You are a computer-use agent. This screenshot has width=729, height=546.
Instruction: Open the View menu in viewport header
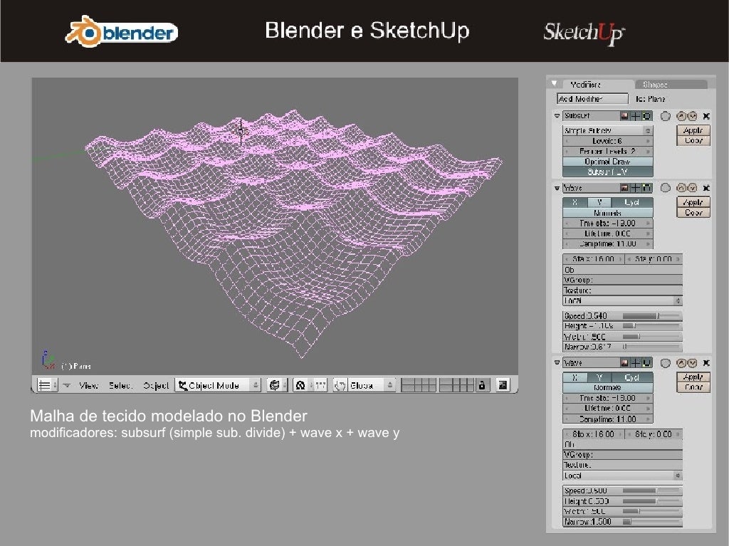(x=88, y=386)
